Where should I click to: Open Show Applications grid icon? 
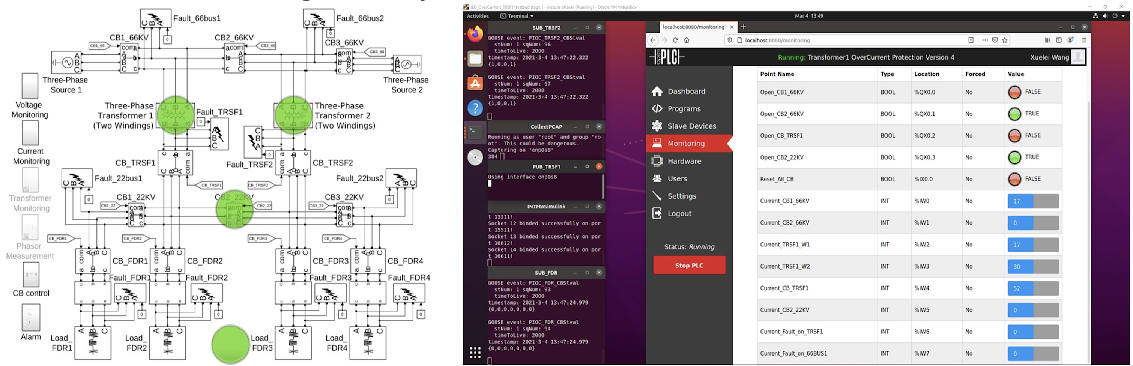point(475,352)
